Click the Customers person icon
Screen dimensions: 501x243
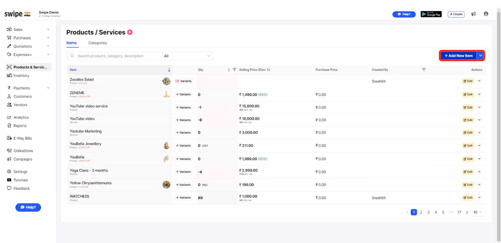(9, 96)
